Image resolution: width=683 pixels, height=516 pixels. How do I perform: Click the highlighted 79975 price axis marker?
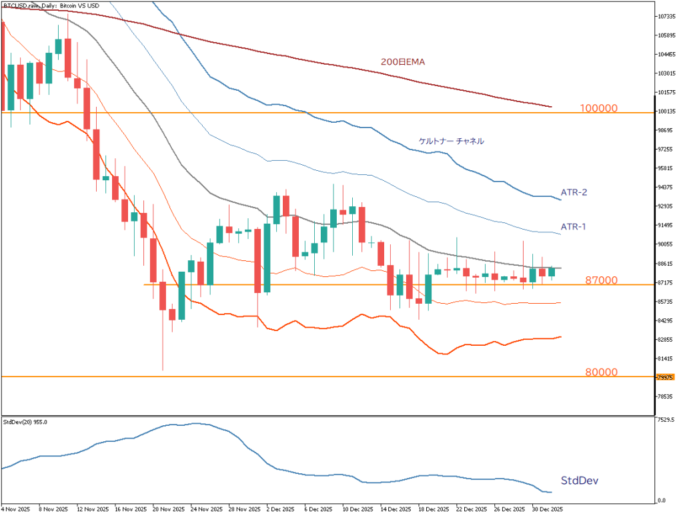(665, 377)
